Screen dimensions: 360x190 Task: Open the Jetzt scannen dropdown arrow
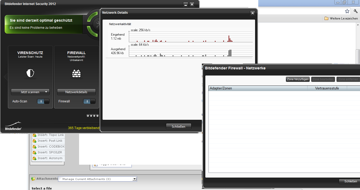(46, 92)
